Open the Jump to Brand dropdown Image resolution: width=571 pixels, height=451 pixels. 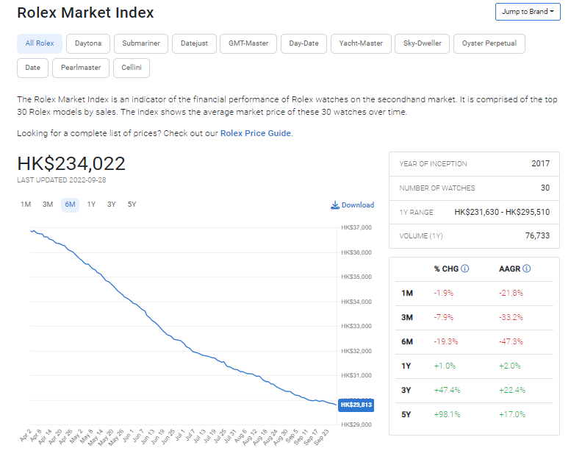[x=528, y=12]
